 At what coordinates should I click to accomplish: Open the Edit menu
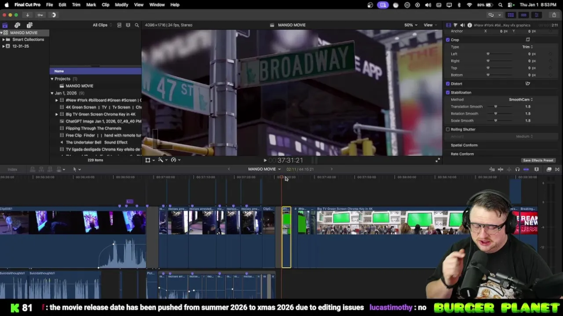(62, 5)
